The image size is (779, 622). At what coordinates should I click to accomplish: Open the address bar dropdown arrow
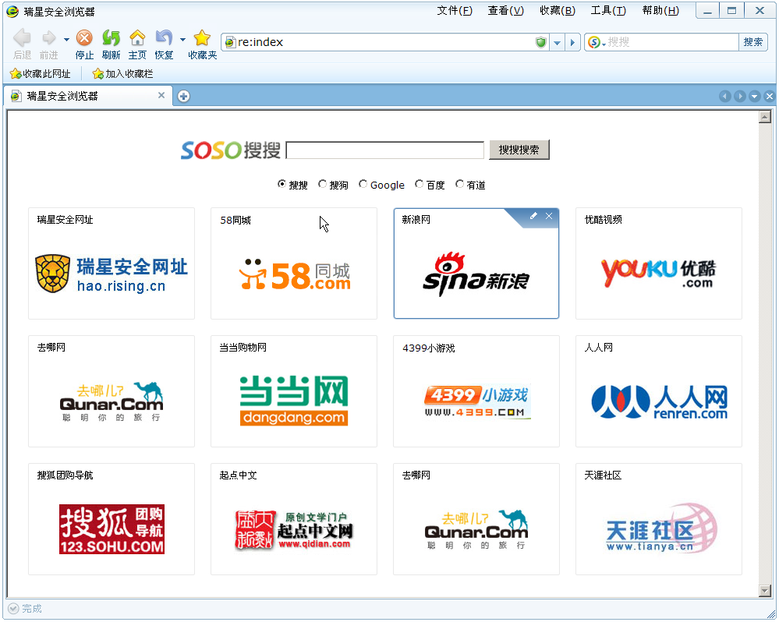click(558, 43)
